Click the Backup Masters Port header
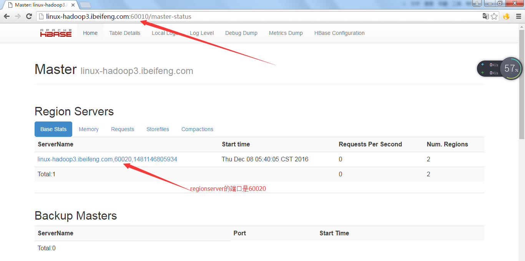 239,233
